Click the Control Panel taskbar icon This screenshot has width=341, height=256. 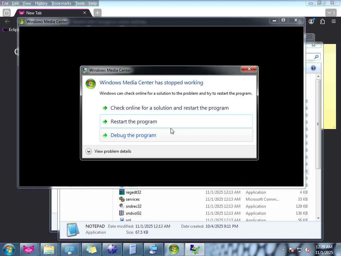(70, 249)
